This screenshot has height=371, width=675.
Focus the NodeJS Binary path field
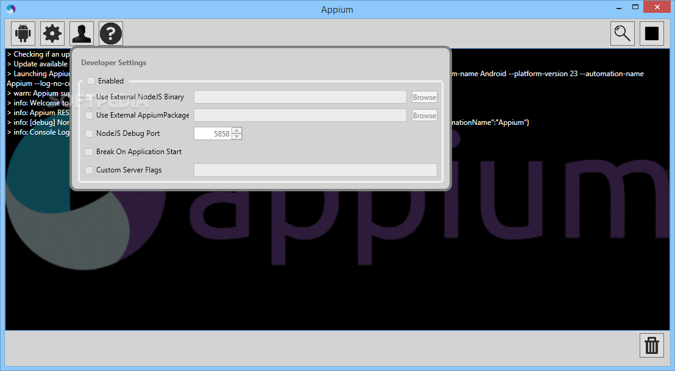[x=300, y=97]
